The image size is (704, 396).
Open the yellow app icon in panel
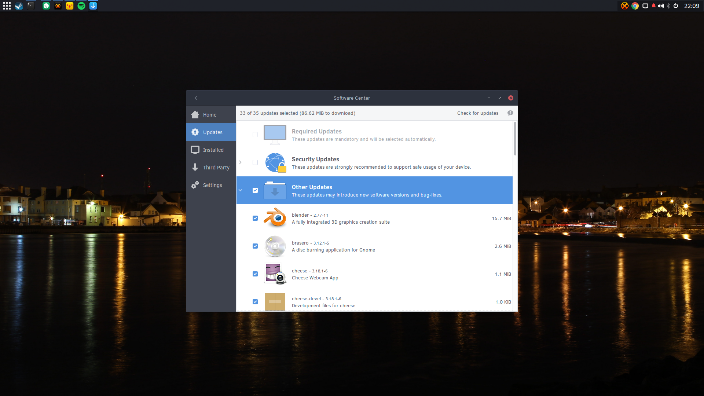click(70, 6)
